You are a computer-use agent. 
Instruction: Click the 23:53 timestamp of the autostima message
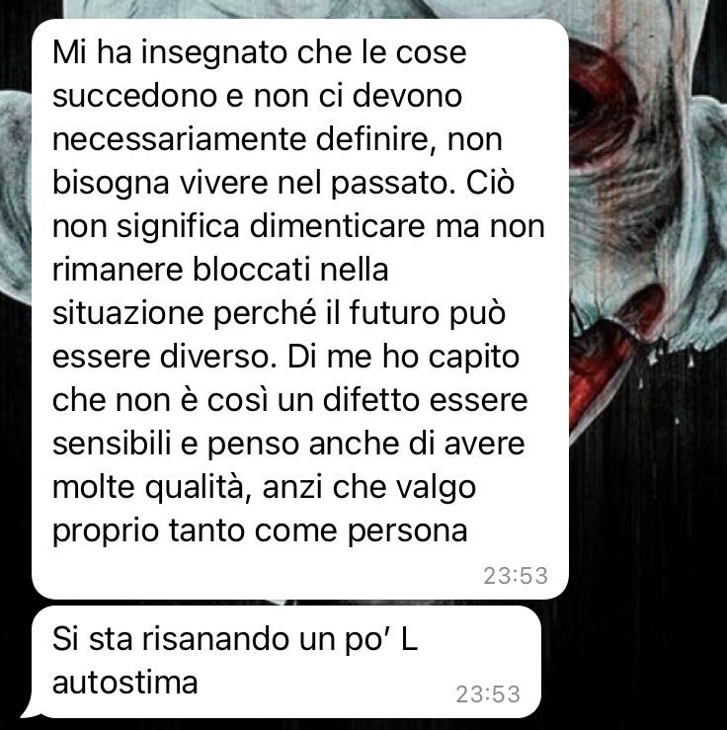(x=488, y=694)
